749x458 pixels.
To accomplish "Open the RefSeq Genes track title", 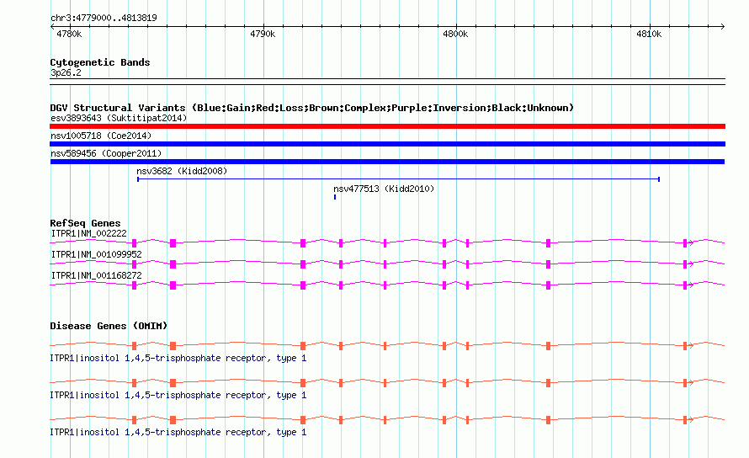I will click(85, 223).
